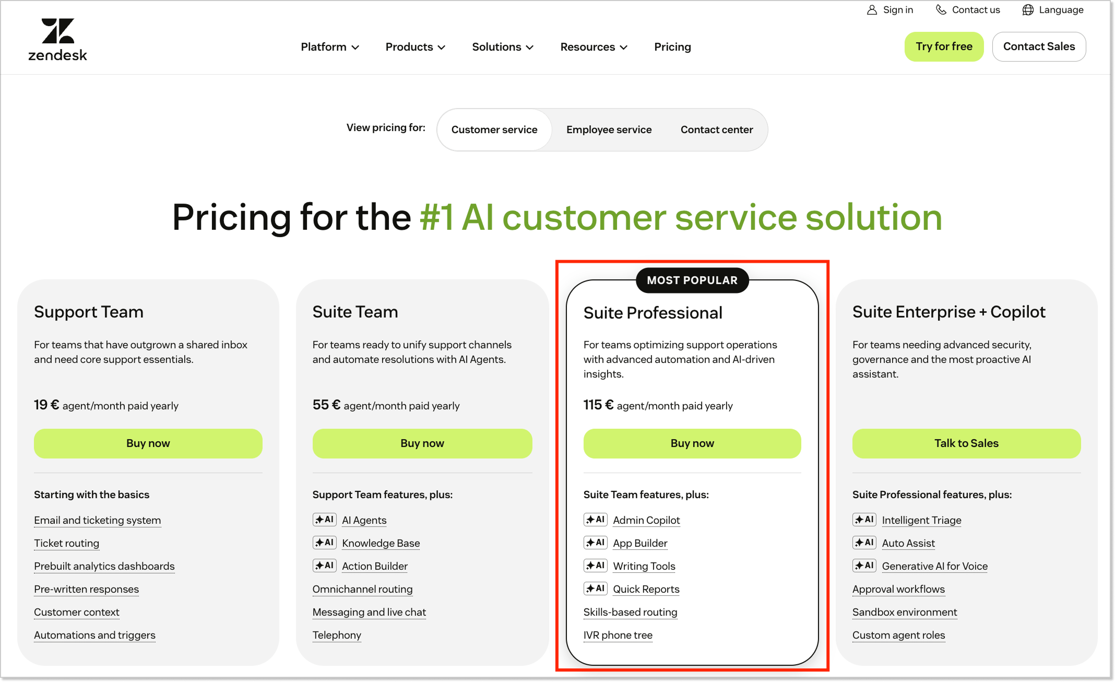Open Automations and triggers link
This screenshot has height=682, width=1115.
click(x=94, y=635)
